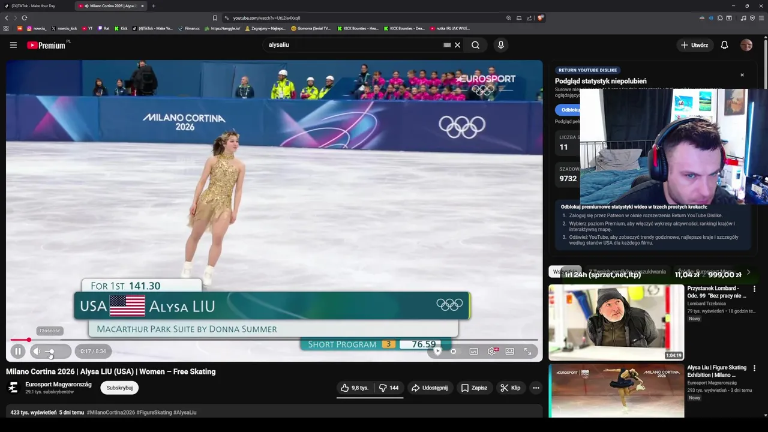The image size is (768, 432).
Task: Dislike the video, 144 count
Action: pos(389,388)
